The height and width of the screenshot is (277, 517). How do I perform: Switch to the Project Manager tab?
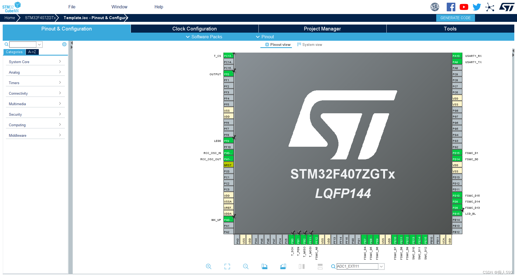(x=322, y=29)
